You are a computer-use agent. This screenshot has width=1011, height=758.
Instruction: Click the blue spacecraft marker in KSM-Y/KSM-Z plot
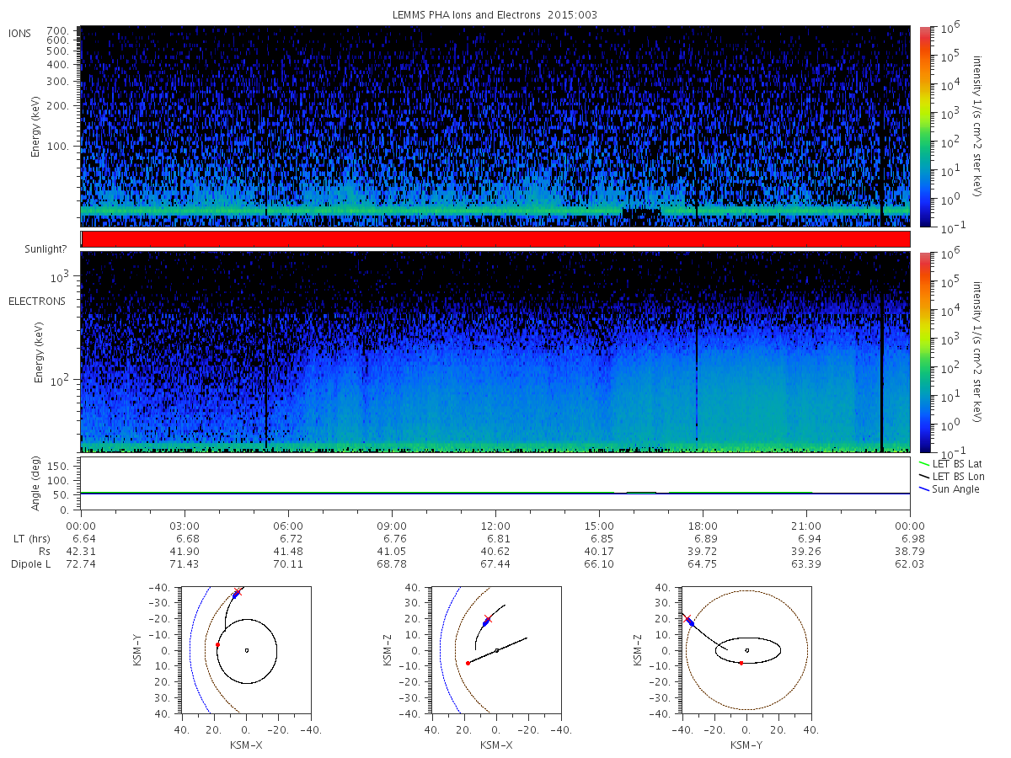690,621
